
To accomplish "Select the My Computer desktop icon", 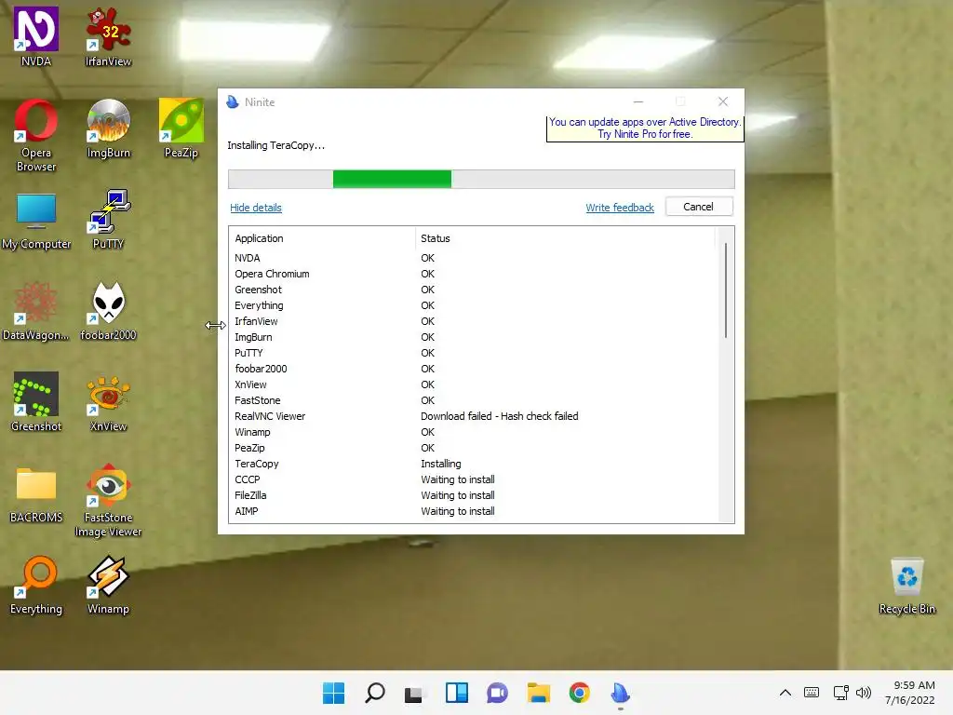I will 36,221.
